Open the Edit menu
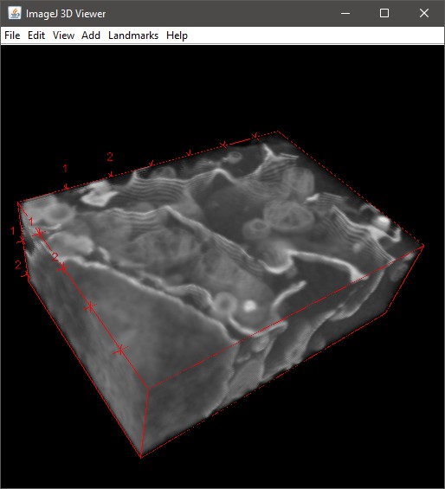The height and width of the screenshot is (489, 445). pyautogui.click(x=36, y=35)
